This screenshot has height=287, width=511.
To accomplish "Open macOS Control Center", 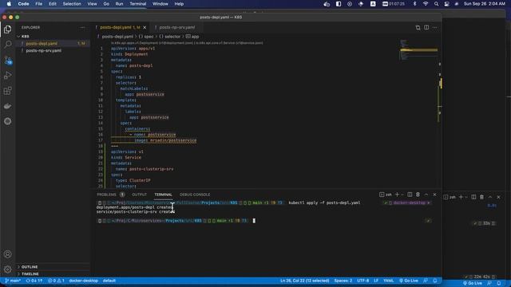I will (446, 4).
